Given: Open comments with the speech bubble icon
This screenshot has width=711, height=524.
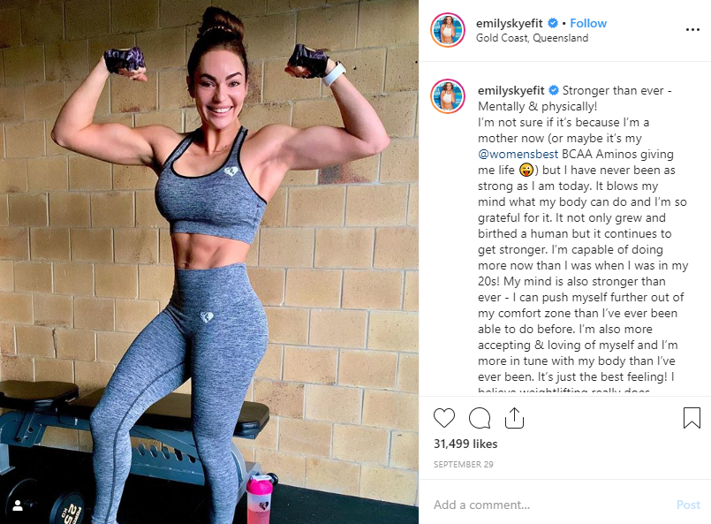Looking at the screenshot, I should pyautogui.click(x=480, y=417).
